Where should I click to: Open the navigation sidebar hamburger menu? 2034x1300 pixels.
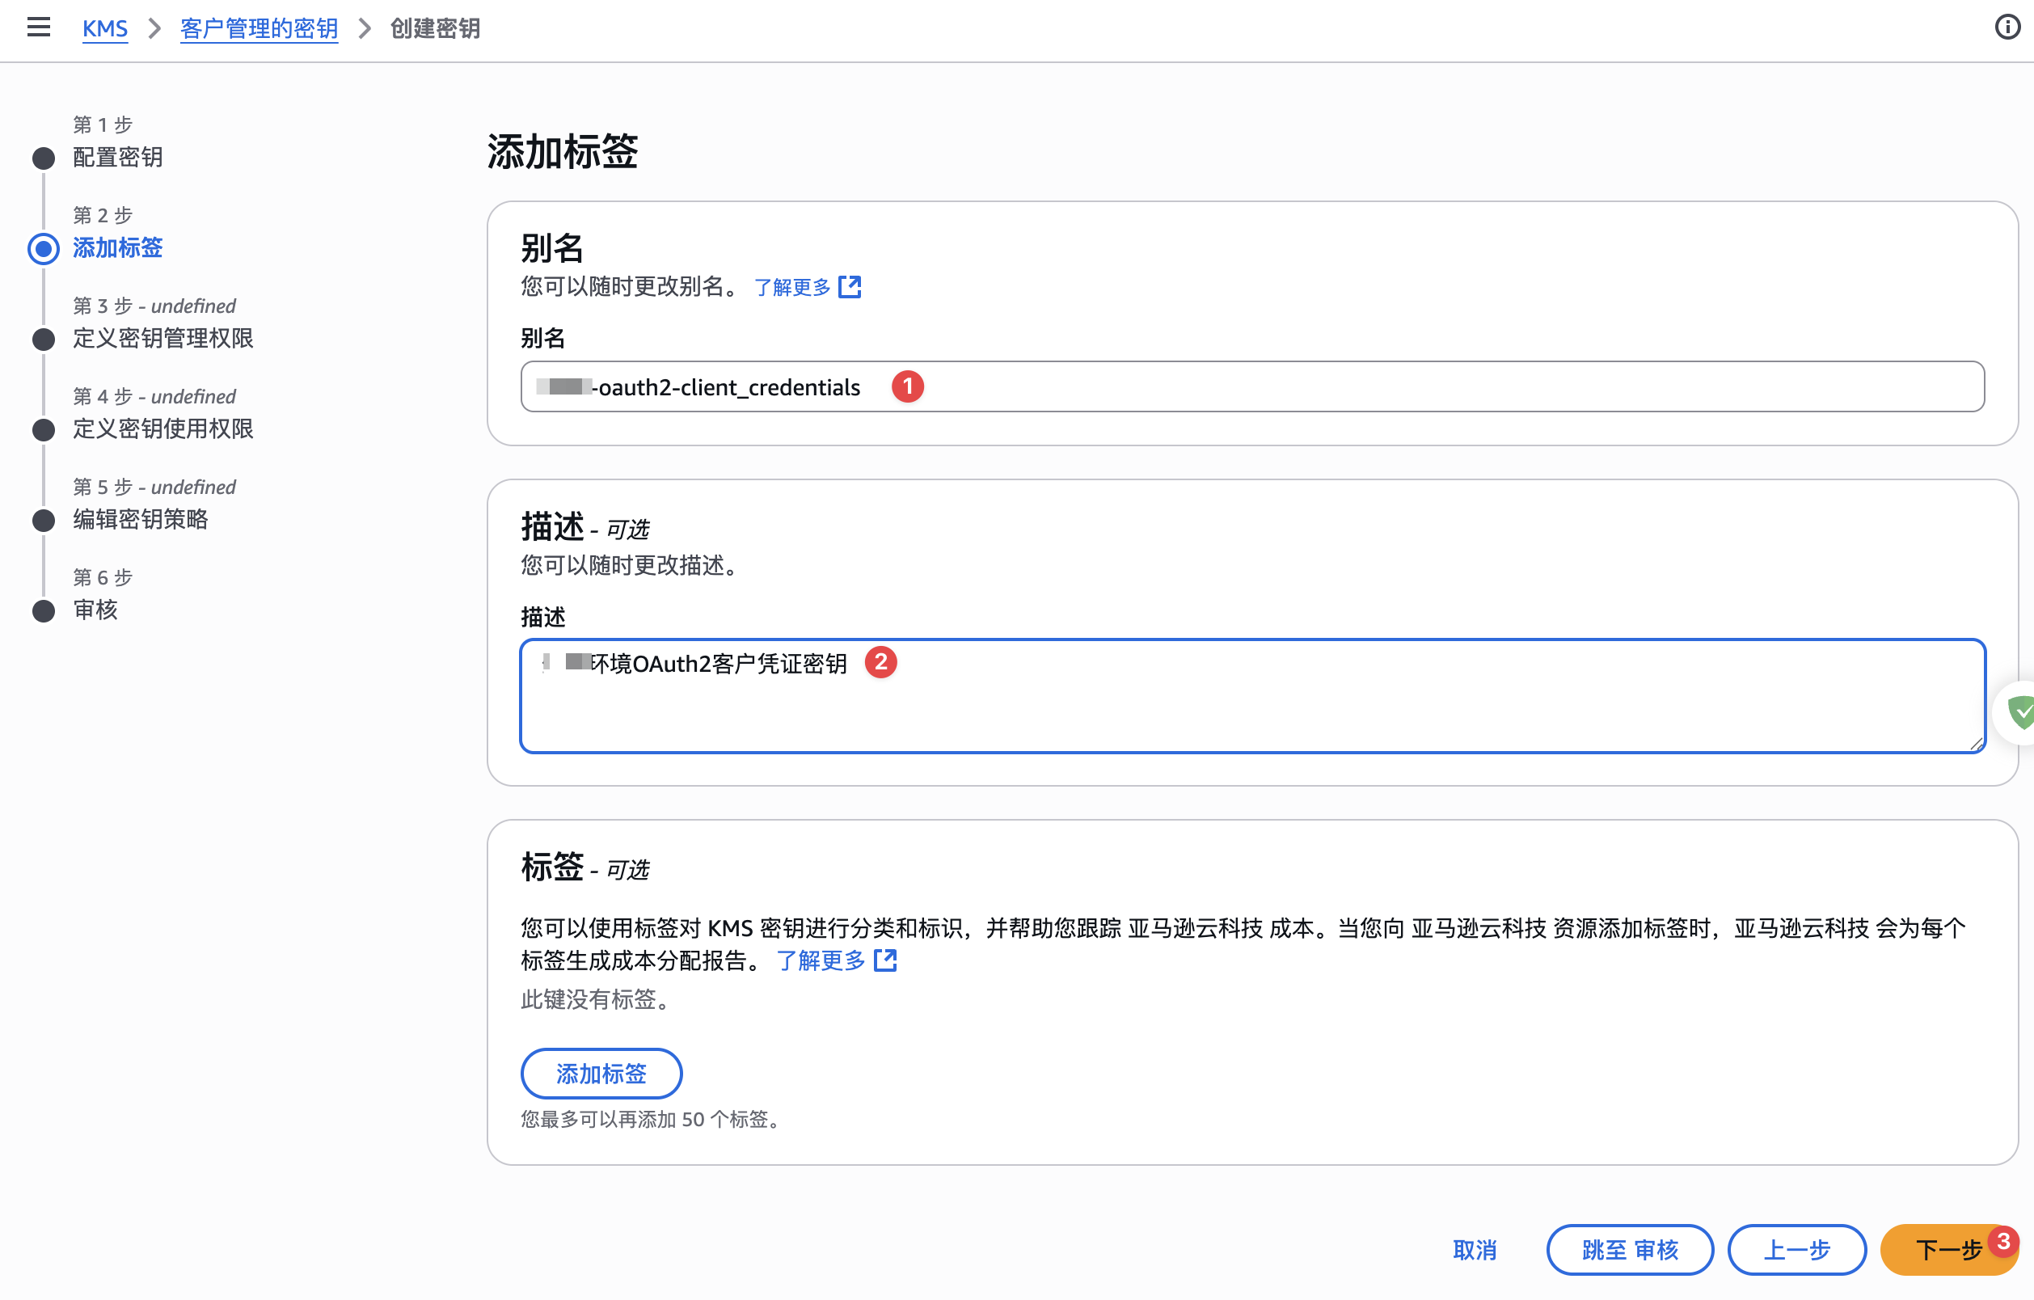[39, 27]
